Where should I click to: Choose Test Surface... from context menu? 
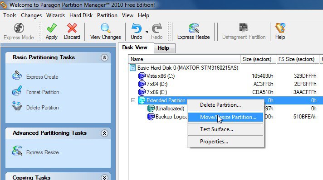coord(225,129)
